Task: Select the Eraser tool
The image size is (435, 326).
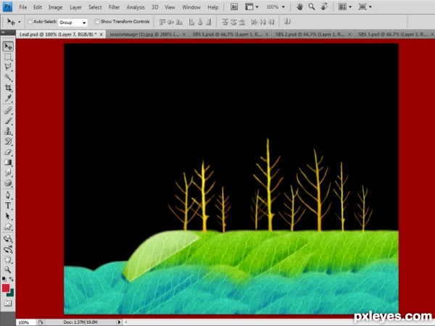Action: coord(8,152)
